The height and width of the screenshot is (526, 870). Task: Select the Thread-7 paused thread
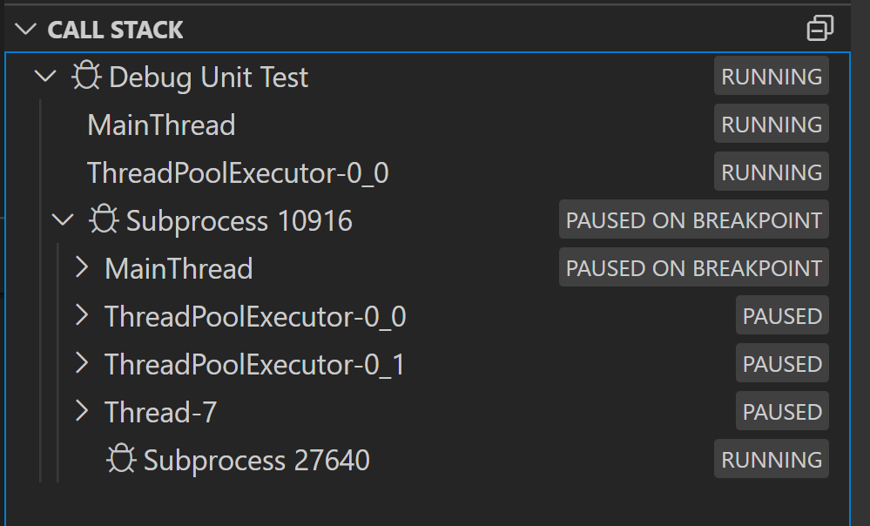pyautogui.click(x=159, y=411)
